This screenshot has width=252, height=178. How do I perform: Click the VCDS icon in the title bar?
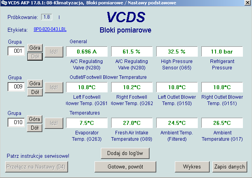tap(4, 3)
